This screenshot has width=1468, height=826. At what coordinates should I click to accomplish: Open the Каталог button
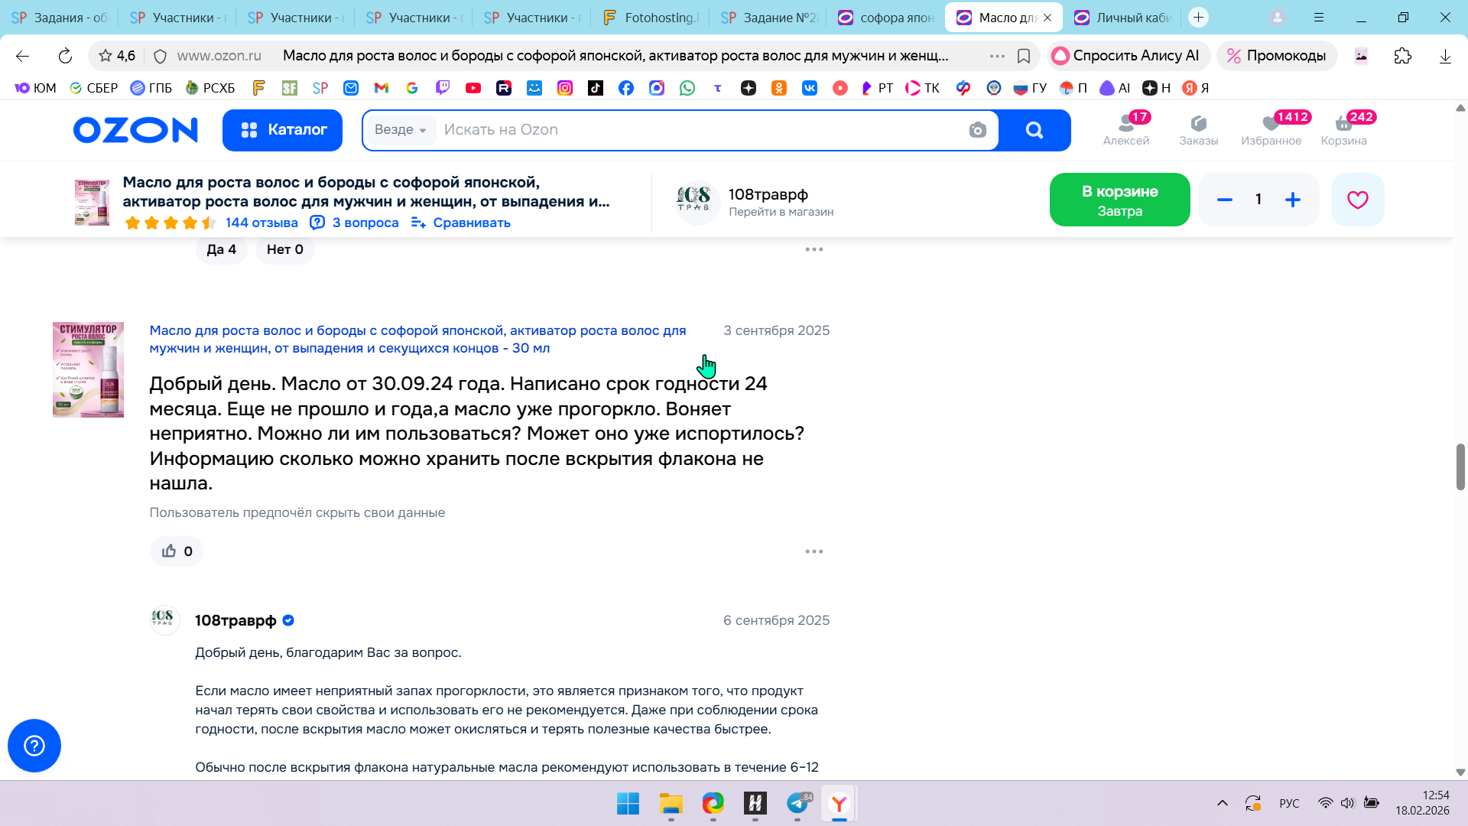coord(282,130)
